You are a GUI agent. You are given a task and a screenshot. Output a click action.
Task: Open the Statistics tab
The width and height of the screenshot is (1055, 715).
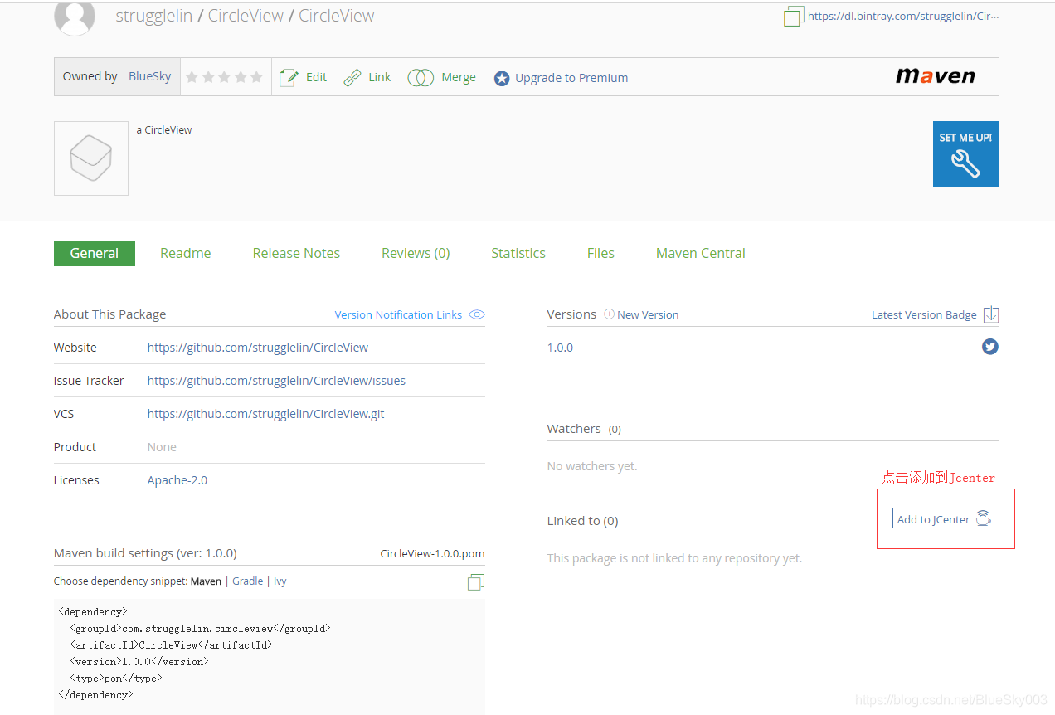click(x=518, y=253)
